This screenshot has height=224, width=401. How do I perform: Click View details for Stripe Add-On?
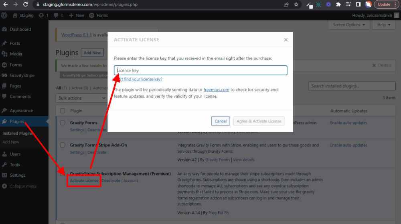pyautogui.click(x=243, y=160)
